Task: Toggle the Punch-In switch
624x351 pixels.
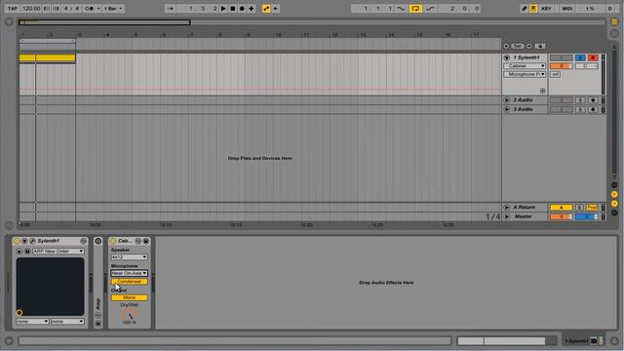Action: (x=401, y=9)
